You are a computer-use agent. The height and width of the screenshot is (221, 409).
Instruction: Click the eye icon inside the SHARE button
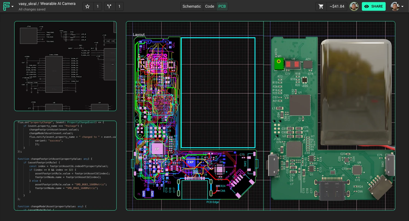pos(367,6)
